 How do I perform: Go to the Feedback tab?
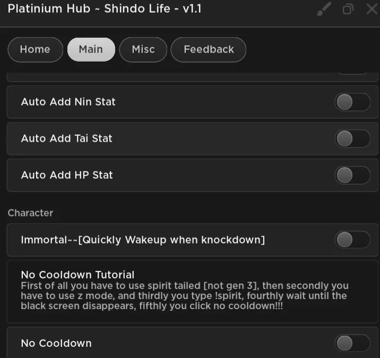pyautogui.click(x=209, y=50)
